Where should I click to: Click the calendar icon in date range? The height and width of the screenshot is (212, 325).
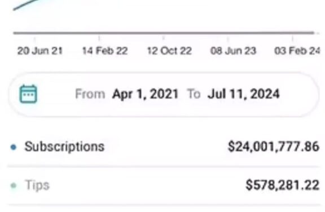(28, 94)
